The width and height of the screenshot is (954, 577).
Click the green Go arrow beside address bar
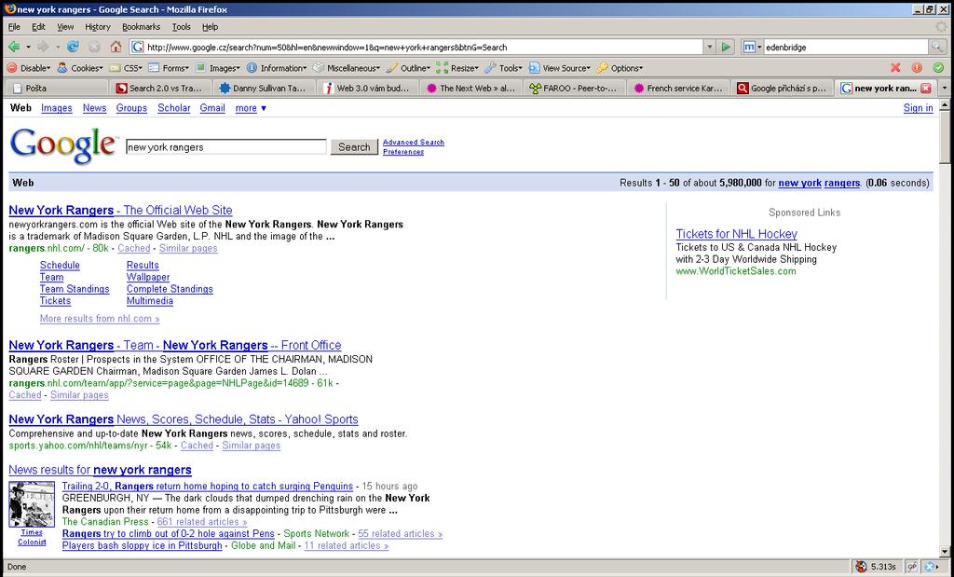click(x=725, y=47)
